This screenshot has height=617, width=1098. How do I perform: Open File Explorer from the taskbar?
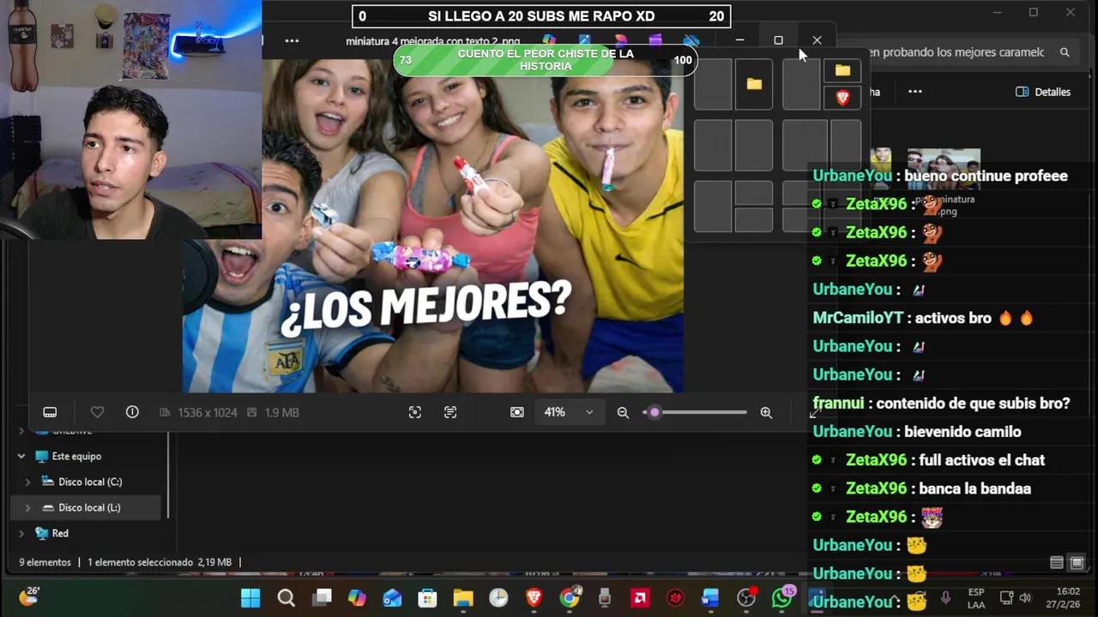(x=463, y=598)
